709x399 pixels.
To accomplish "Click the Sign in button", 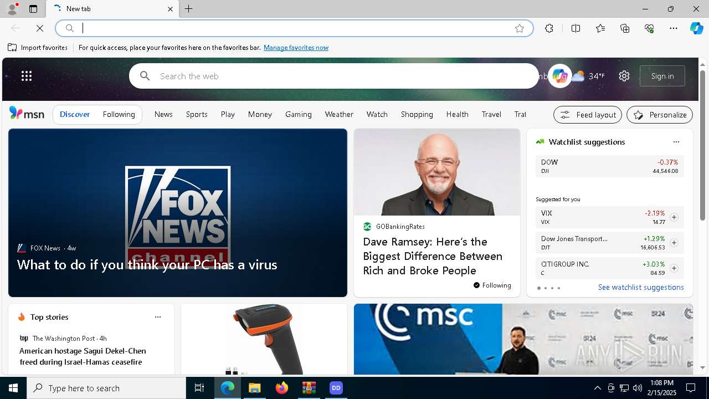I will (662, 76).
